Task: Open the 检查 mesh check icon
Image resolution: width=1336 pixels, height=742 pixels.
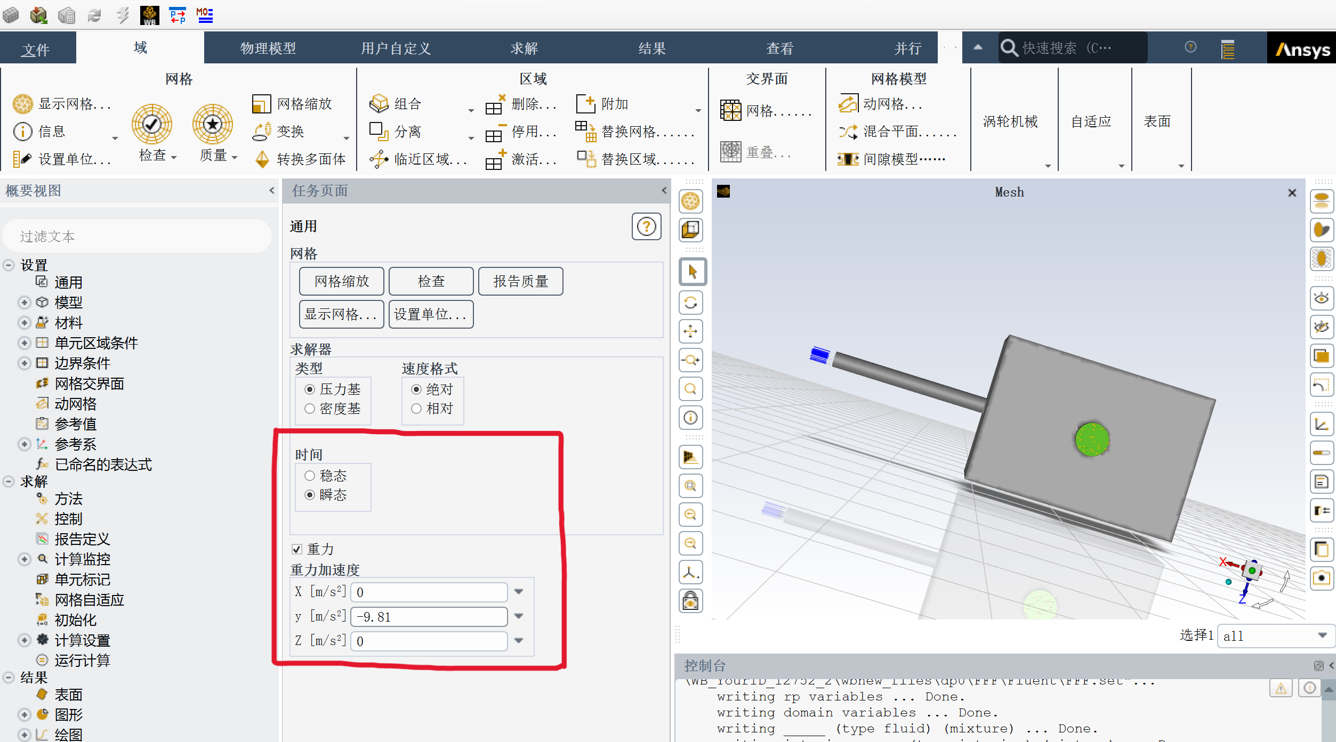Action: click(152, 124)
